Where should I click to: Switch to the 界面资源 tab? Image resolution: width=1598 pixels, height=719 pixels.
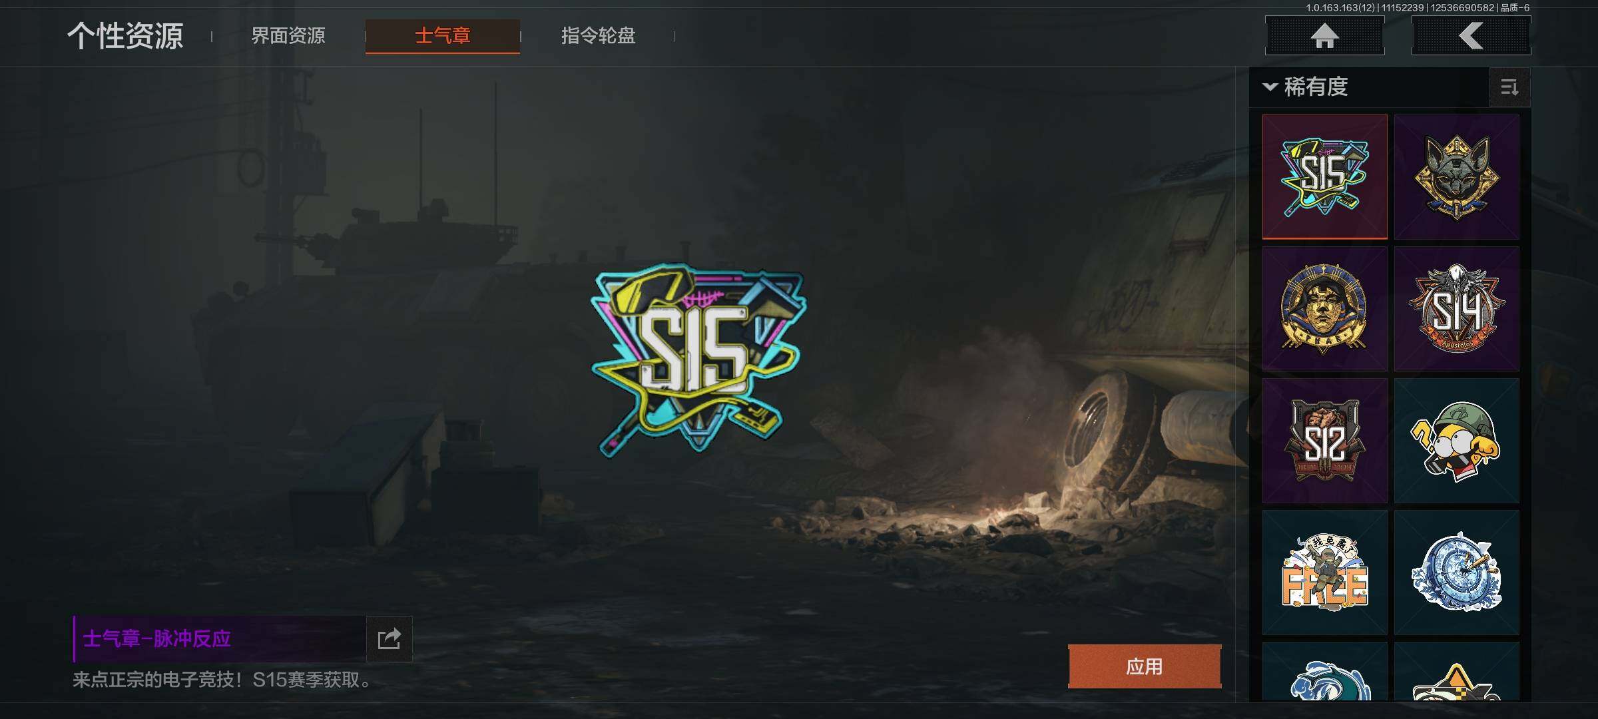click(x=288, y=36)
